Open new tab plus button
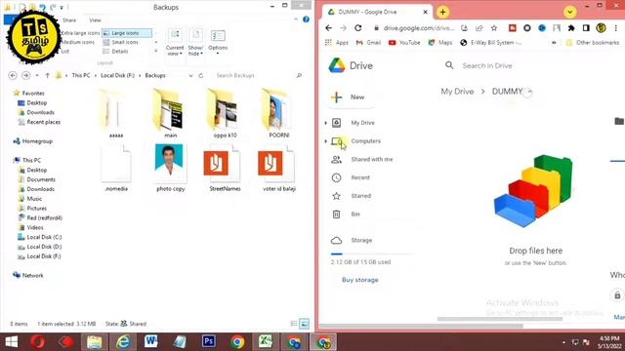 point(442,12)
